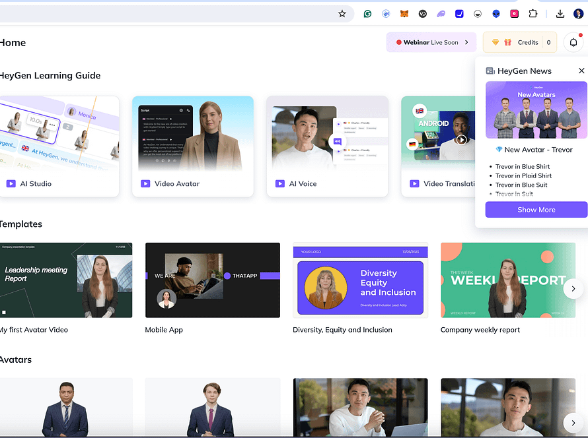Play the Video Translation guide thumbnail

(461, 140)
